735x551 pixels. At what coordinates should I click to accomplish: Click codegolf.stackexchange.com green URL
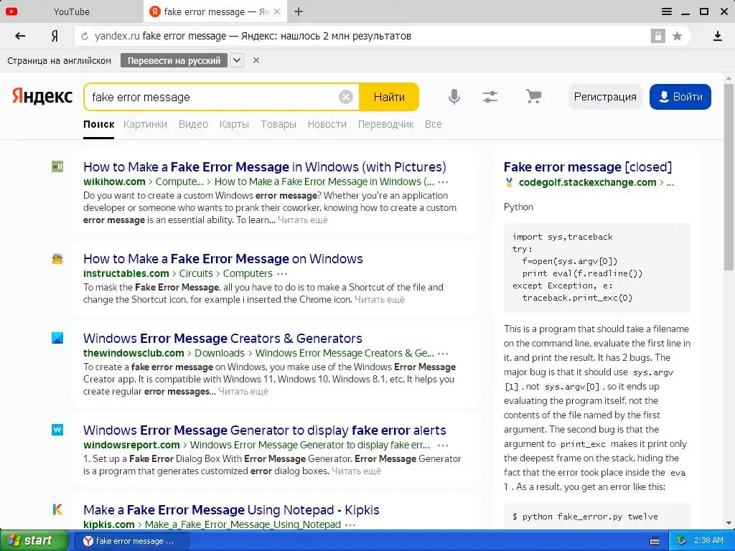pos(587,182)
